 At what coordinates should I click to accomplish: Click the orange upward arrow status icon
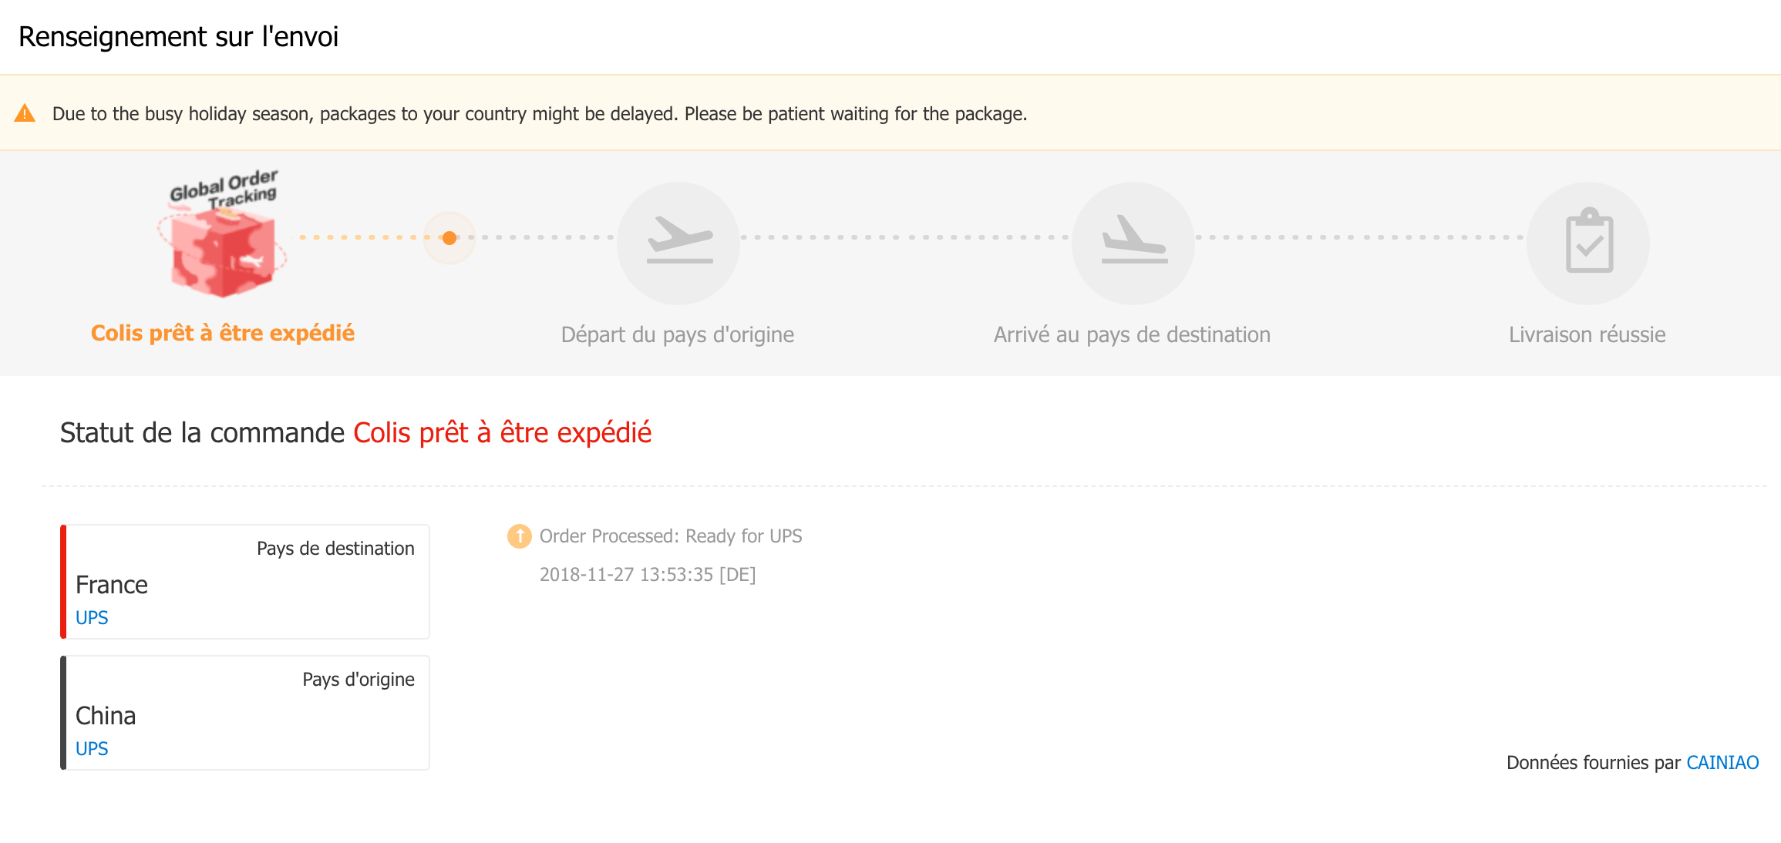pyautogui.click(x=520, y=536)
